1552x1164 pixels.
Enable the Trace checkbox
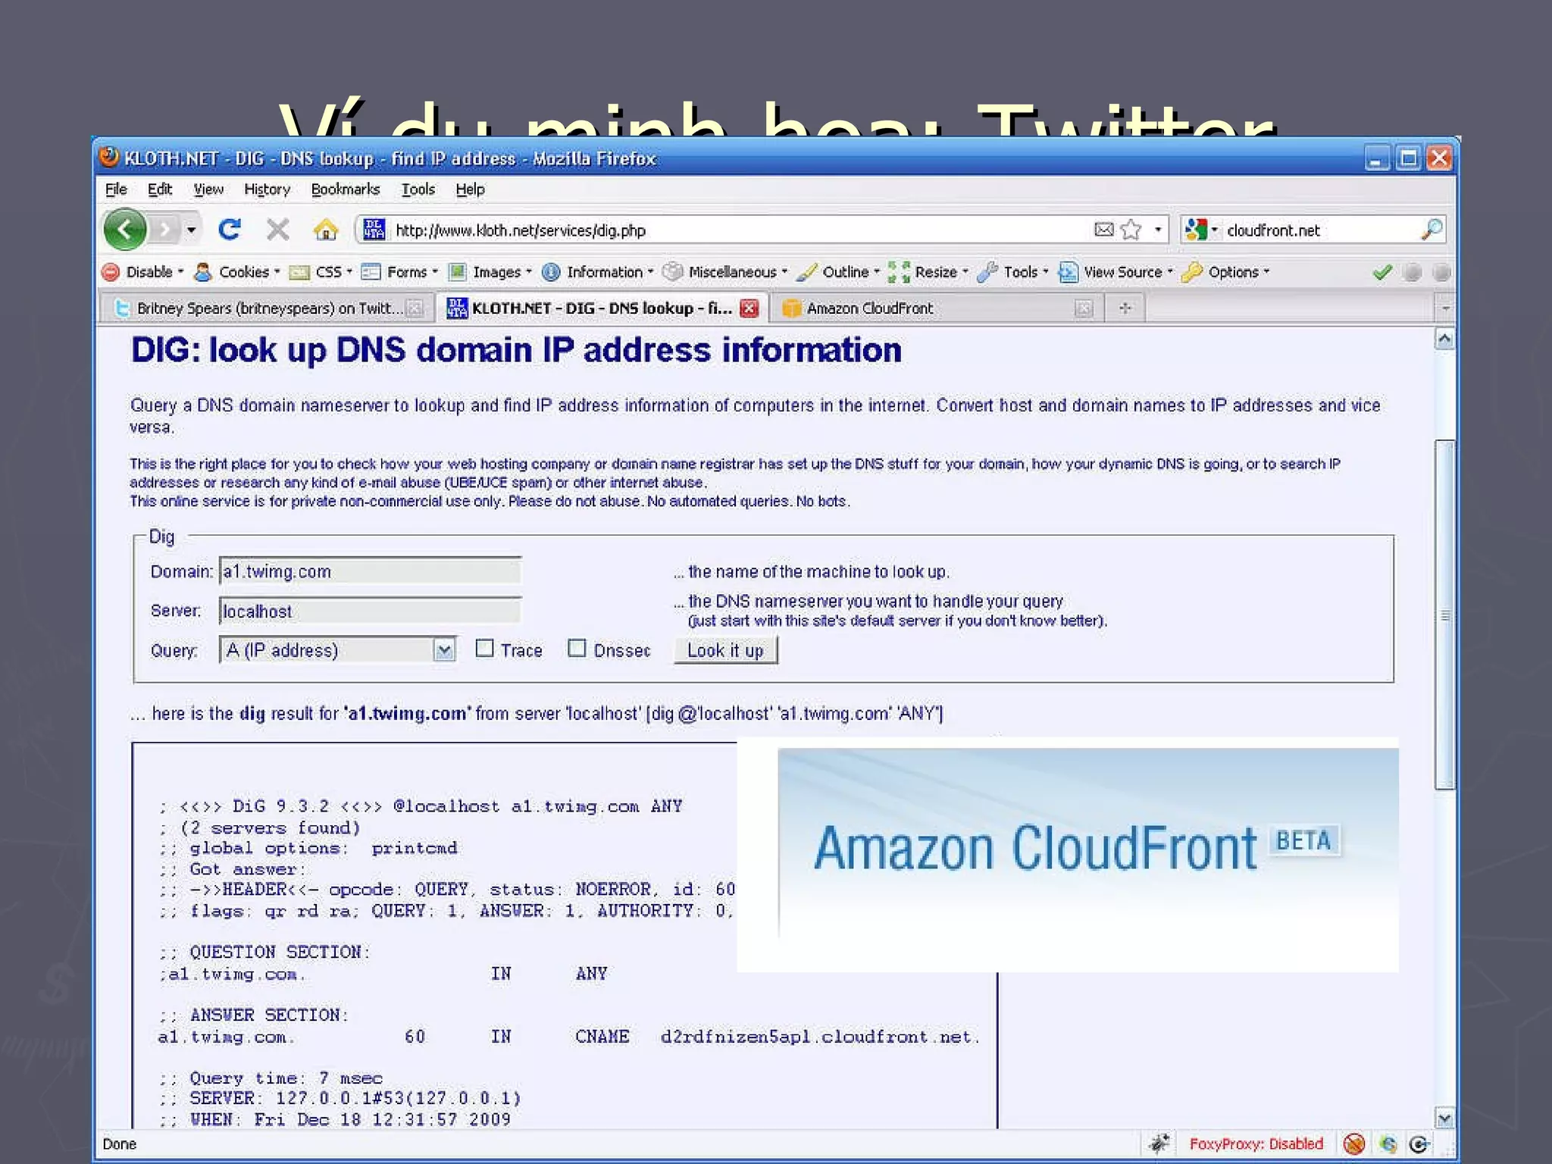click(485, 649)
